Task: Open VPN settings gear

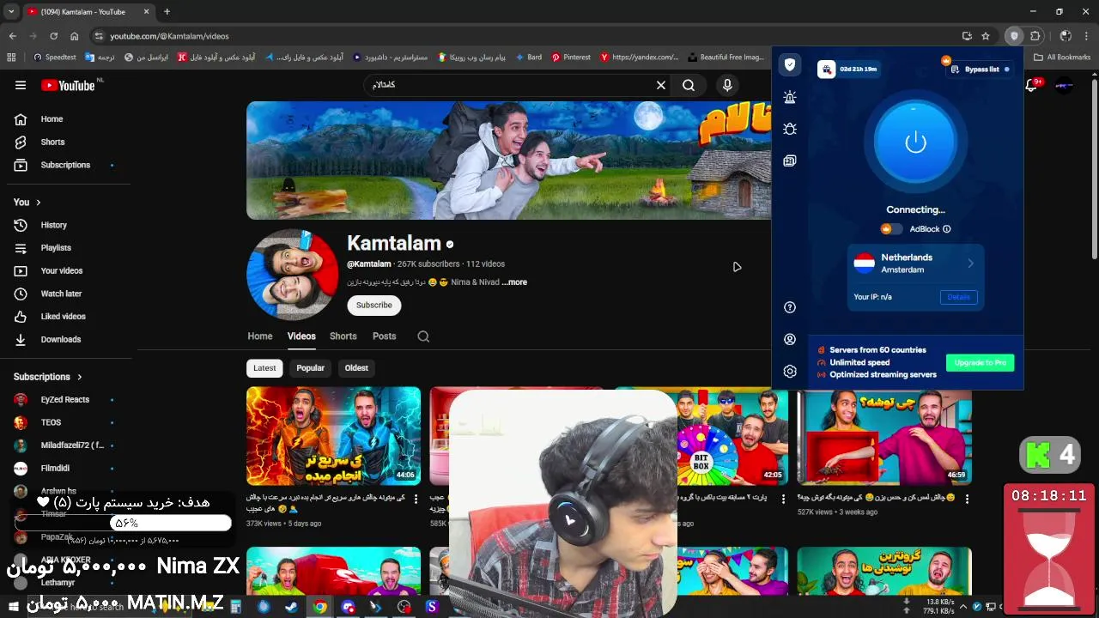Action: pyautogui.click(x=790, y=371)
